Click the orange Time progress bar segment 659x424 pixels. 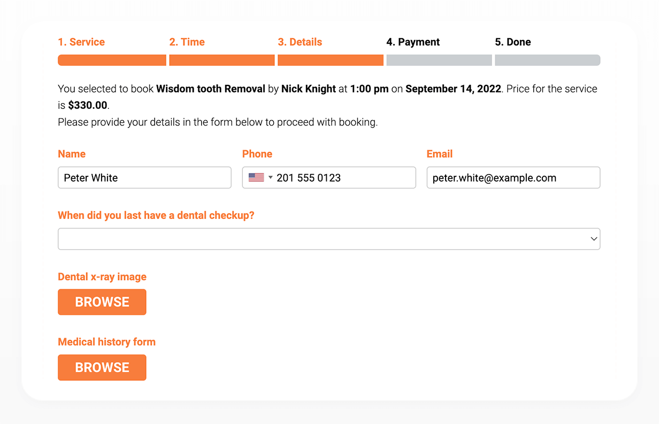click(222, 60)
